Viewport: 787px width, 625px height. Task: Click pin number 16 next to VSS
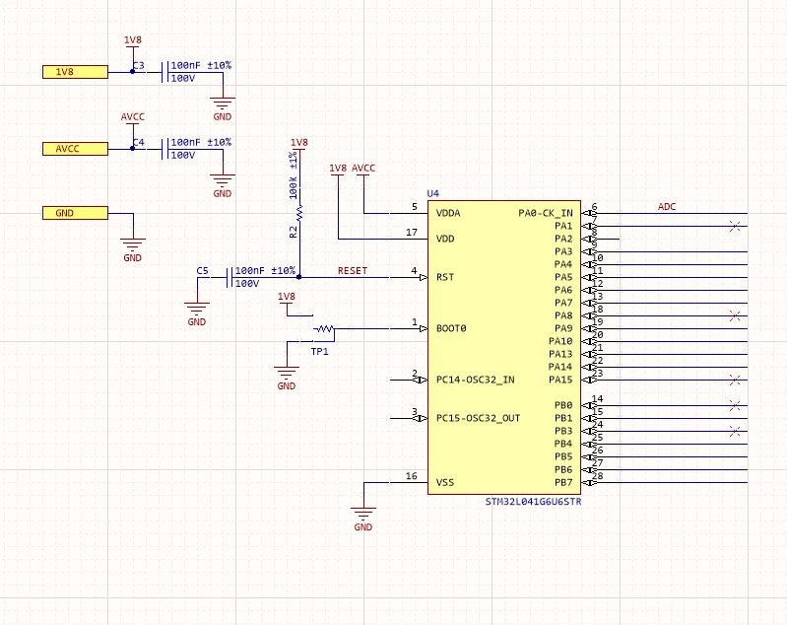412,476
